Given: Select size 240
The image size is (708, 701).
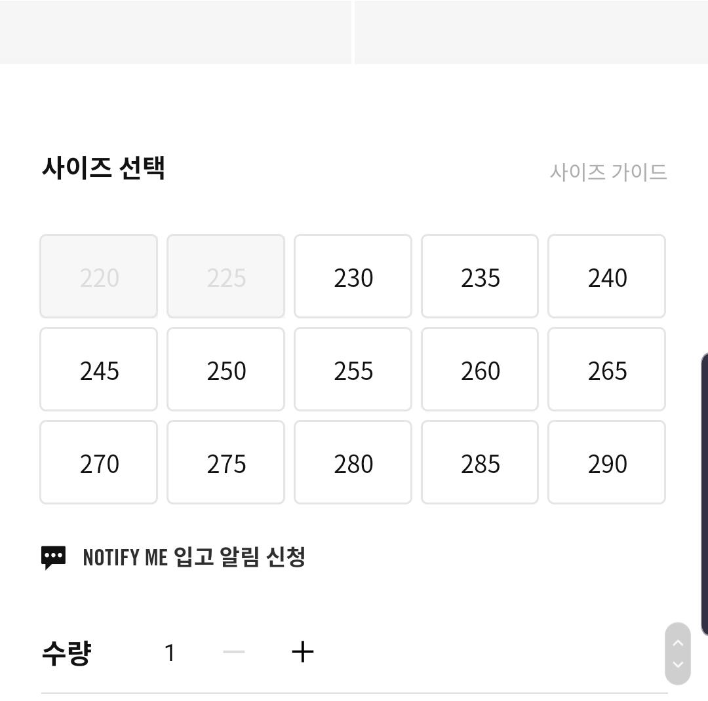Looking at the screenshot, I should pyautogui.click(x=607, y=276).
